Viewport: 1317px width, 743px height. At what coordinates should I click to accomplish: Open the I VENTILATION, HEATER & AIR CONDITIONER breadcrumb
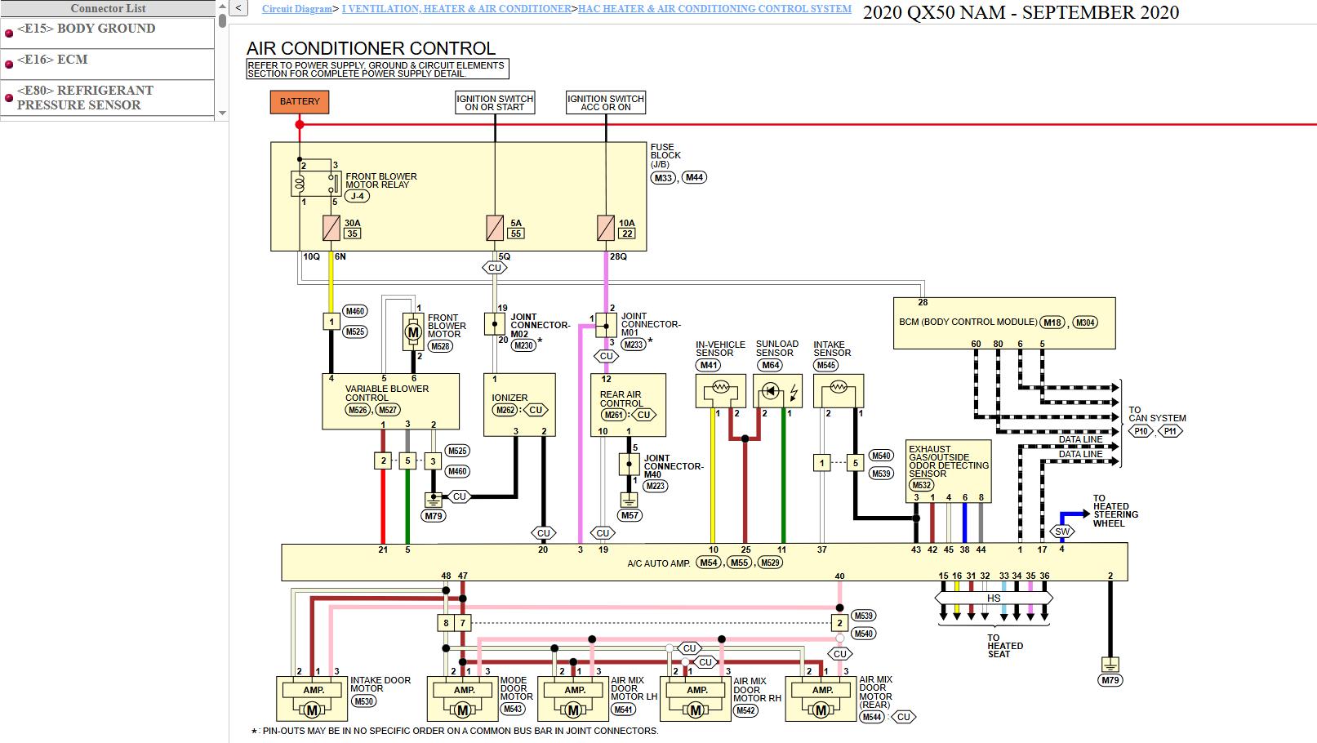(456, 9)
